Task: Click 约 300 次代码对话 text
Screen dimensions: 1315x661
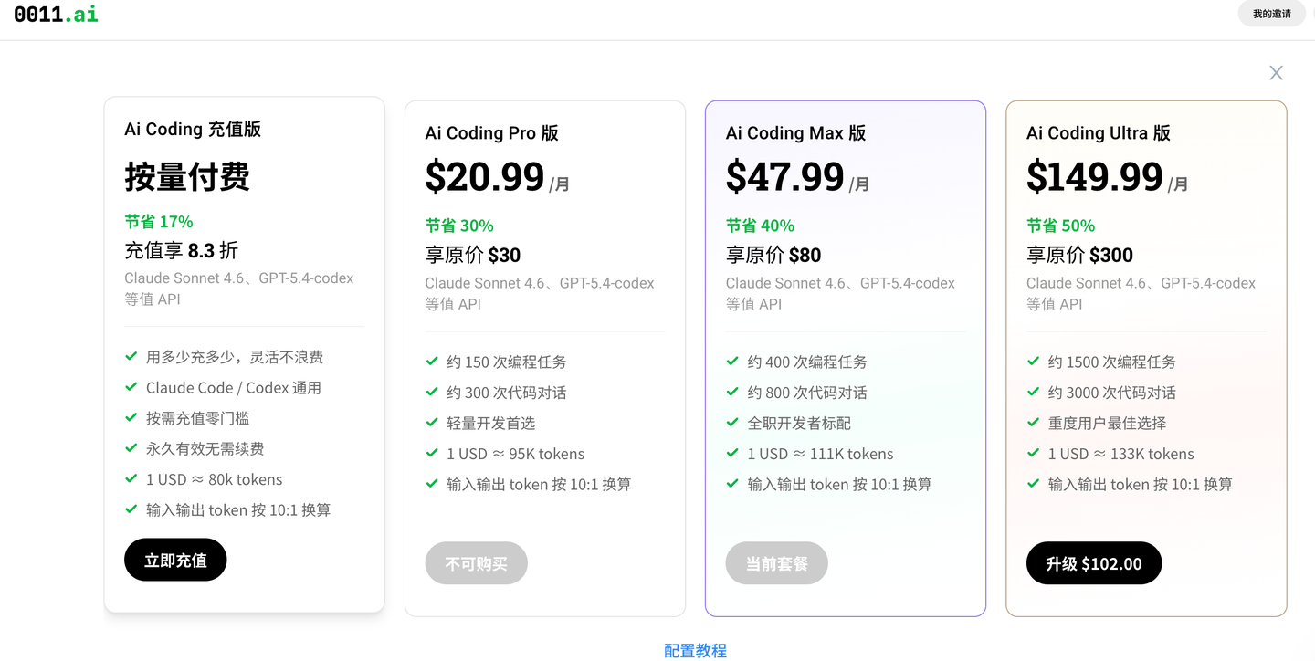Action: click(x=507, y=393)
